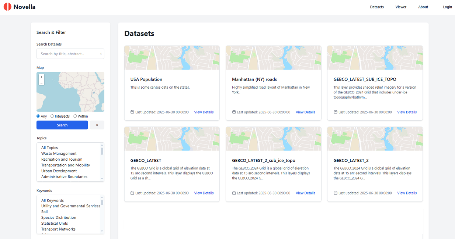Select Transport Networks keyword
Screen dimensions: 455x239
[x=58, y=229]
